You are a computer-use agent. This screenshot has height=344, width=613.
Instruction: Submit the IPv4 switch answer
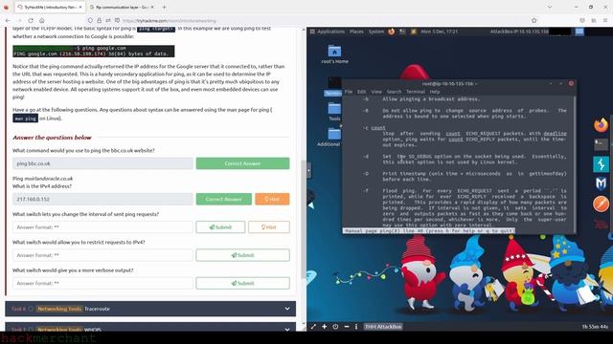click(242, 255)
